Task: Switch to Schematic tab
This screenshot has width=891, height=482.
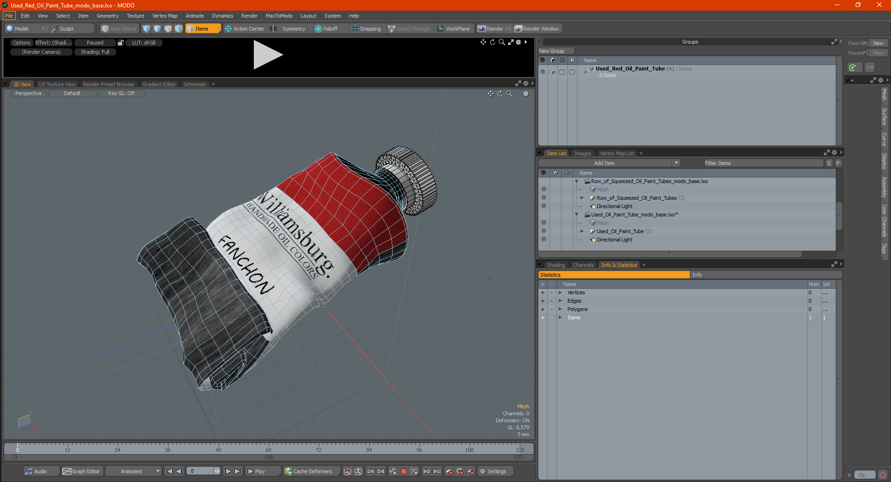Action: 195,84
